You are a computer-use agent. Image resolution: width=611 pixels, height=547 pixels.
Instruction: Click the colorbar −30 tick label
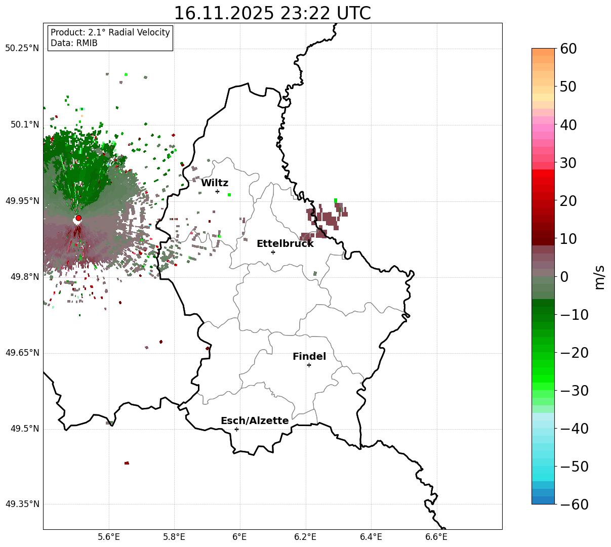click(575, 390)
